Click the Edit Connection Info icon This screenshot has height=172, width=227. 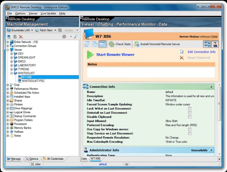[x=182, y=52]
